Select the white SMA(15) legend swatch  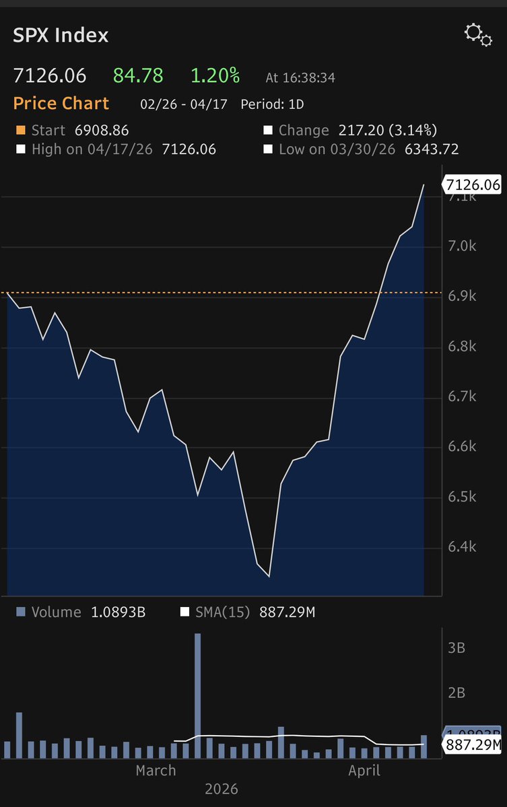pyautogui.click(x=184, y=612)
